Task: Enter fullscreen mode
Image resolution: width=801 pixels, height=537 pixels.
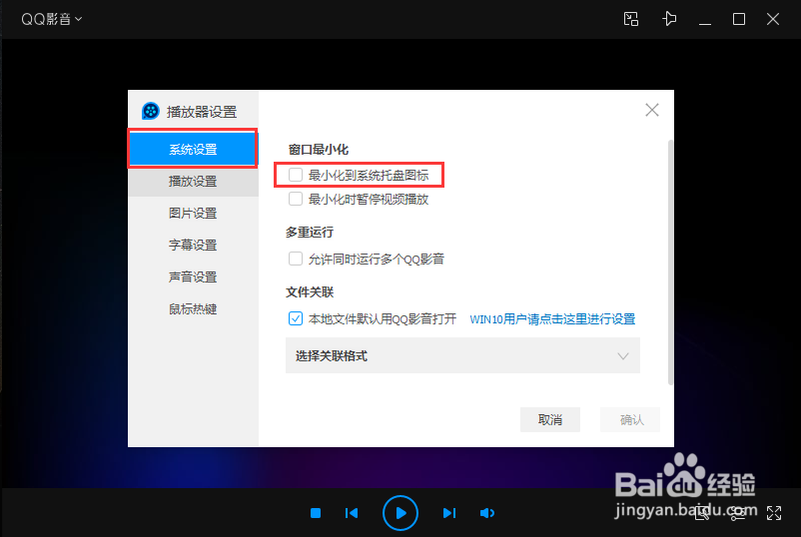Action: click(774, 513)
